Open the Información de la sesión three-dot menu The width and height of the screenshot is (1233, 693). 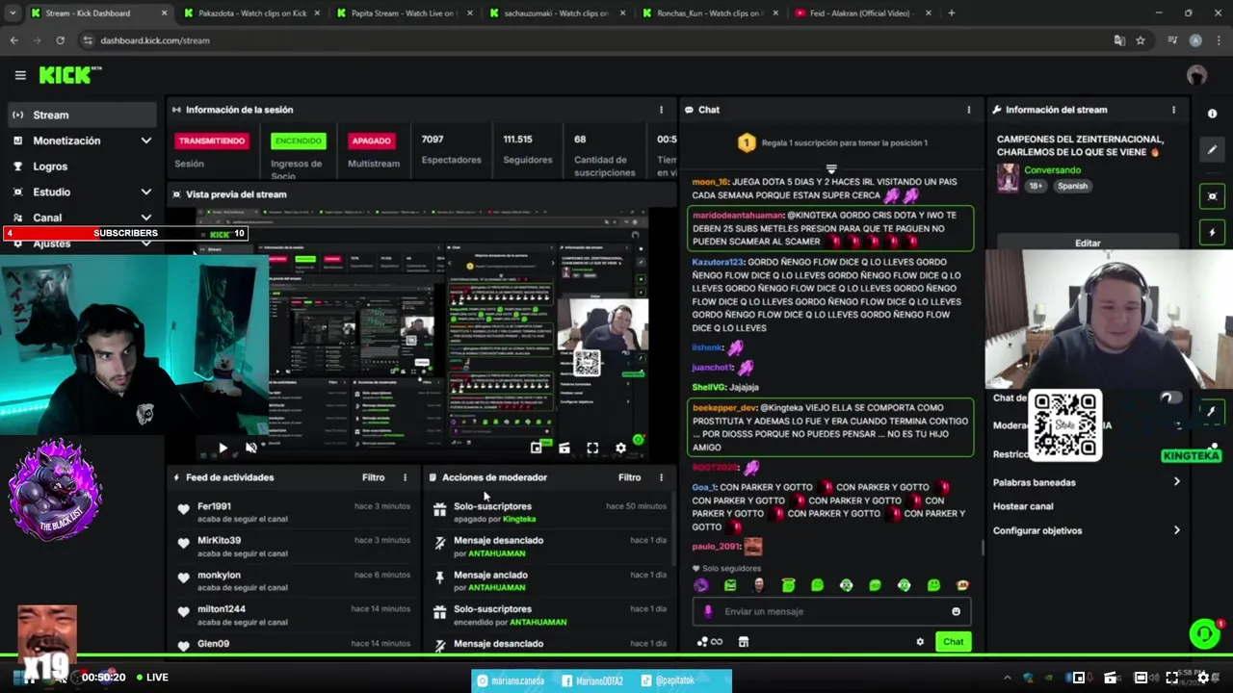point(661,110)
